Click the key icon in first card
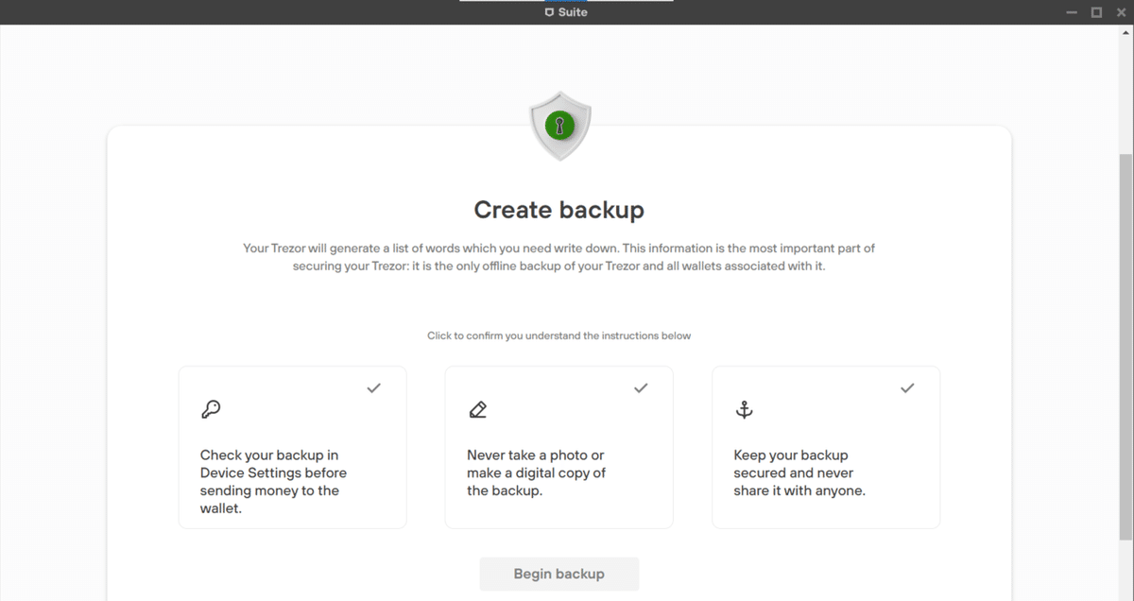1134x601 pixels. 210,409
